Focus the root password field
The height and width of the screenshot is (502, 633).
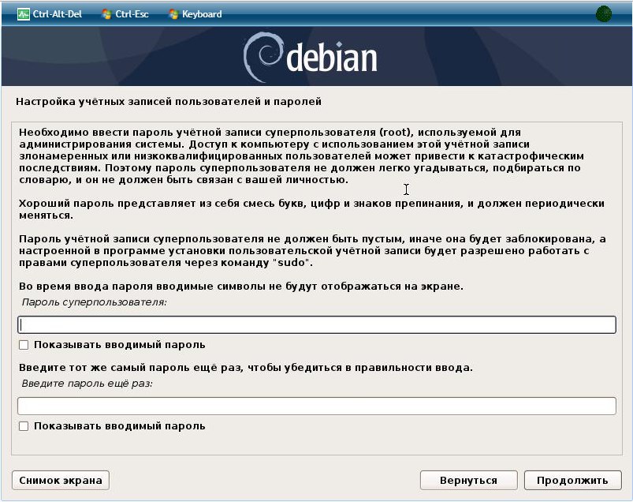(317, 324)
